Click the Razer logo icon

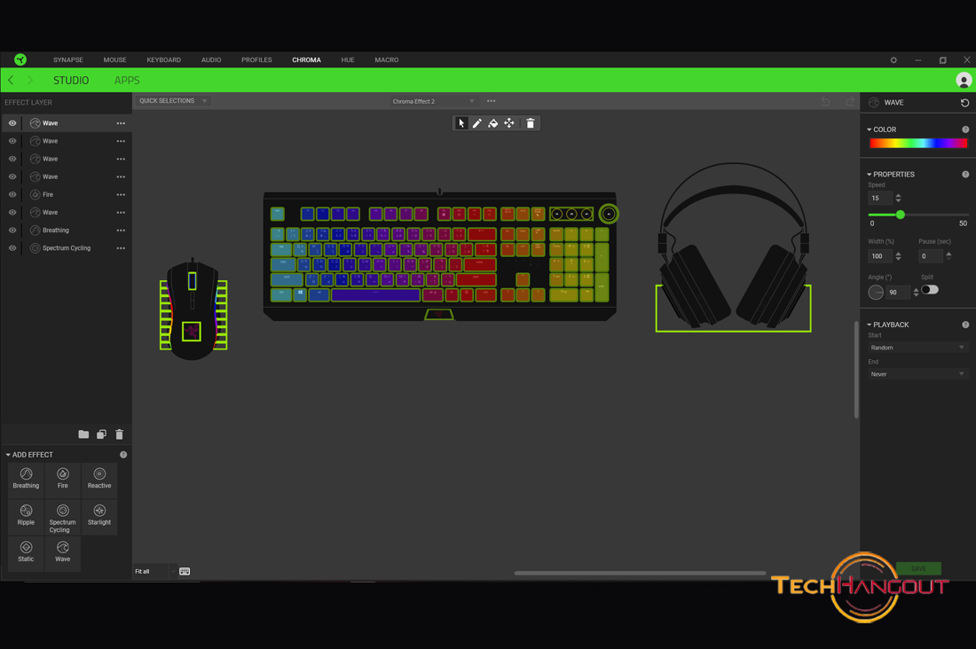click(x=20, y=59)
